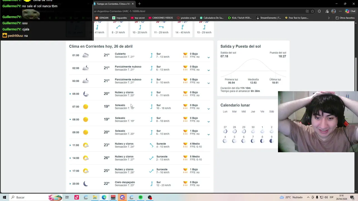Expand details for 03:00 hour row
This screenshot has width=358, height=201.
point(209,83)
